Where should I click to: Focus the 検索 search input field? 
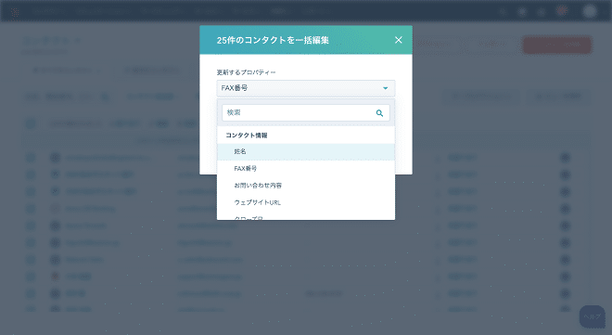pyautogui.click(x=306, y=113)
